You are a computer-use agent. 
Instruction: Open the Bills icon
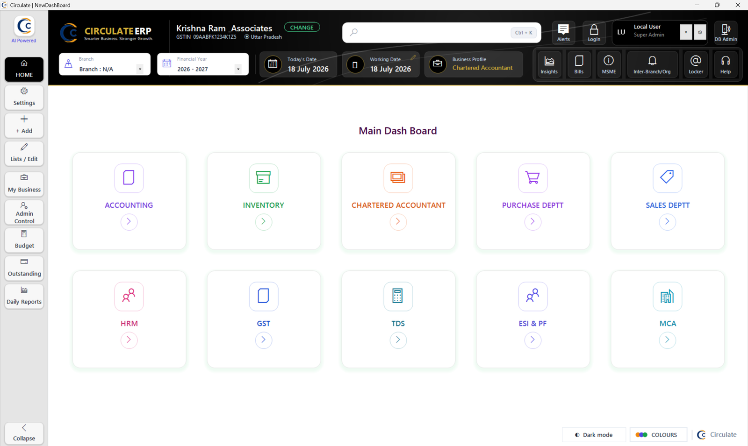pyautogui.click(x=579, y=64)
